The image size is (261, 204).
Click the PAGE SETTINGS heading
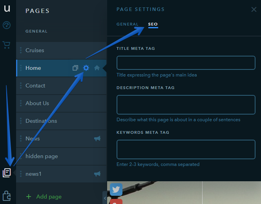[x=141, y=9]
